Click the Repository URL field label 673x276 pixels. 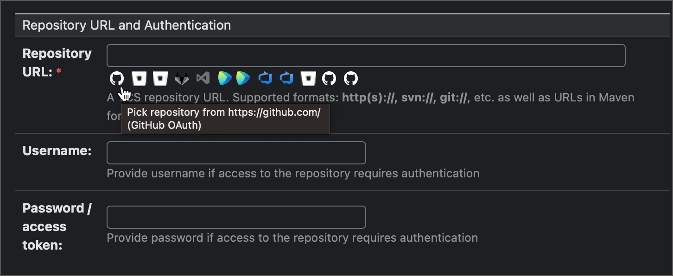pos(57,63)
